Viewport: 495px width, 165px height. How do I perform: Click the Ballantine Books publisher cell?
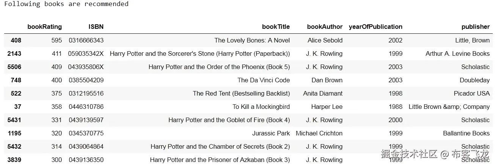point(466,133)
